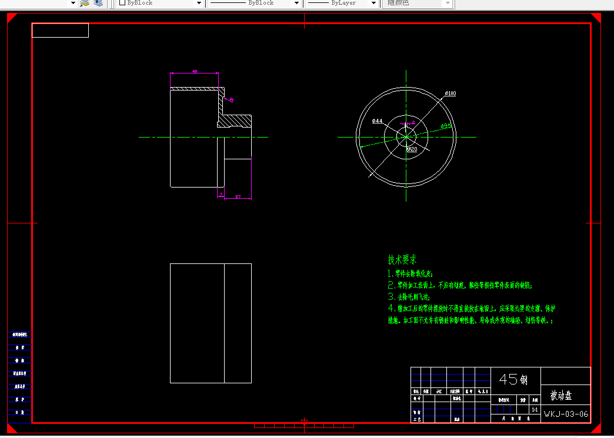Open the ByBlock color dropdown
614x438 pixels.
(x=199, y=3)
